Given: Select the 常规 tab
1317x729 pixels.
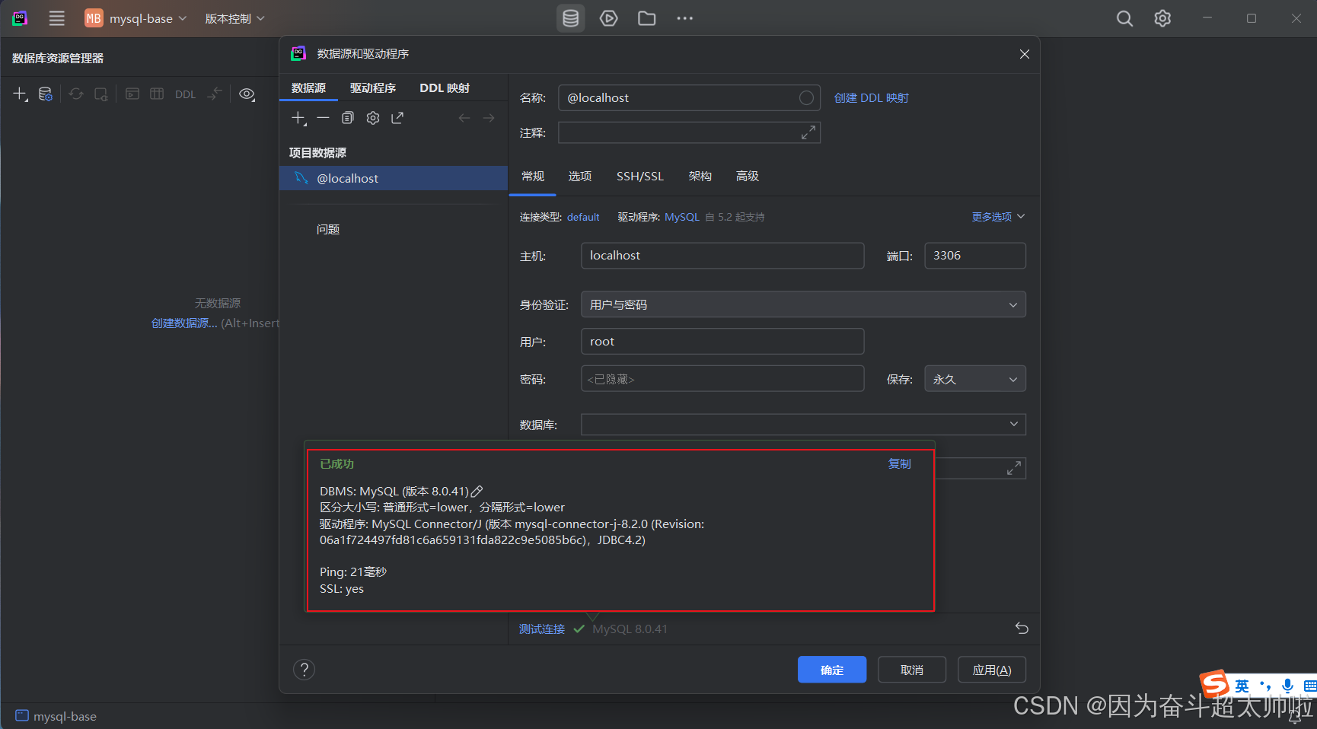Looking at the screenshot, I should (533, 177).
